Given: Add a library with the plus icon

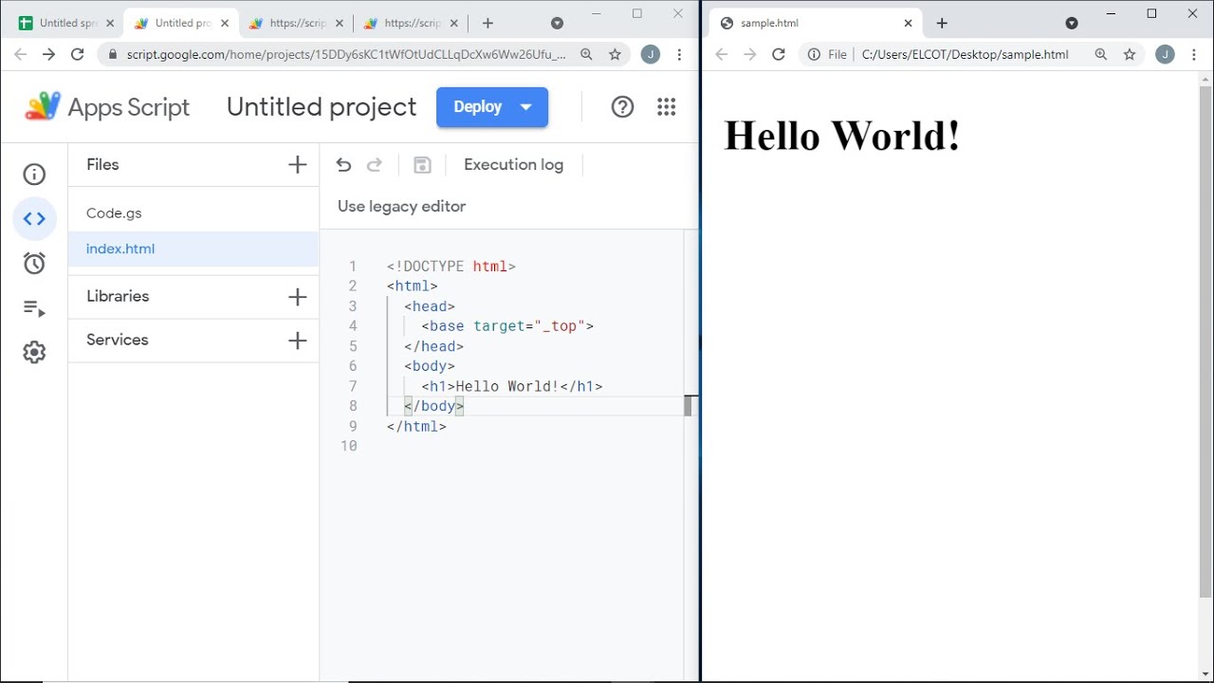Looking at the screenshot, I should (x=297, y=297).
